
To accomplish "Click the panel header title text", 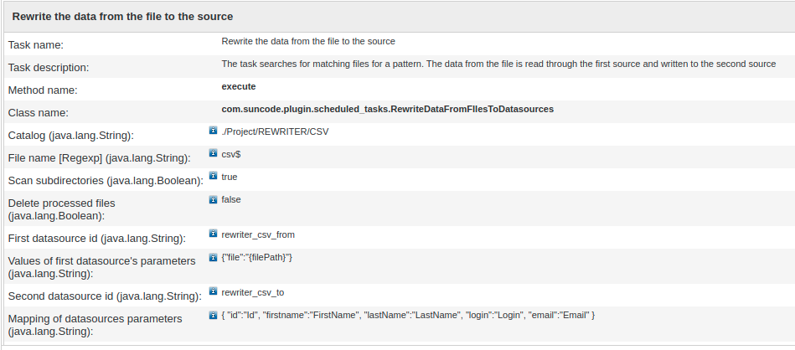I will point(122,16).
